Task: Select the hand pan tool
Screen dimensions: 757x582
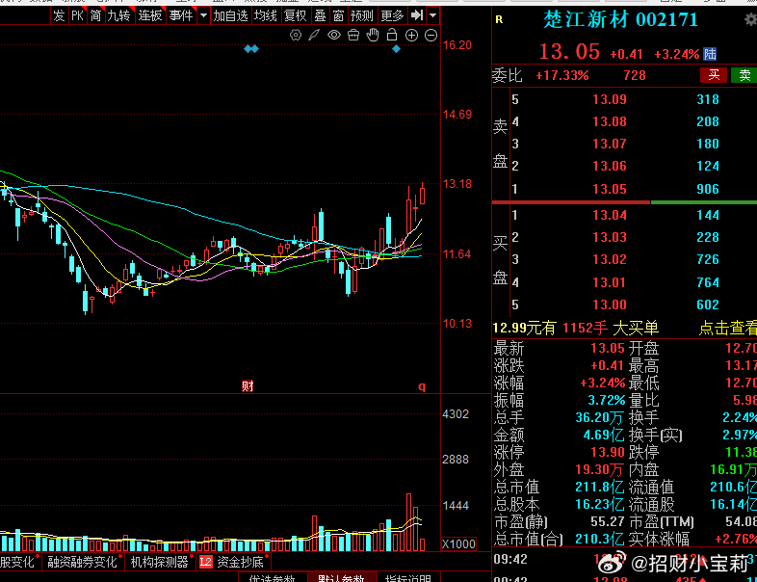Action: tap(373, 35)
